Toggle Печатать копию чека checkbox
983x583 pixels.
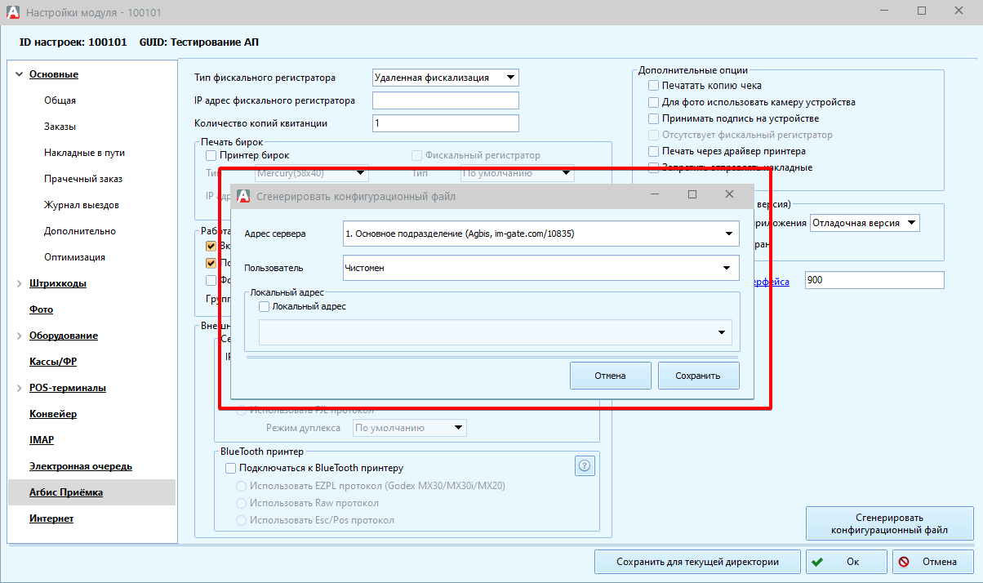click(x=653, y=86)
